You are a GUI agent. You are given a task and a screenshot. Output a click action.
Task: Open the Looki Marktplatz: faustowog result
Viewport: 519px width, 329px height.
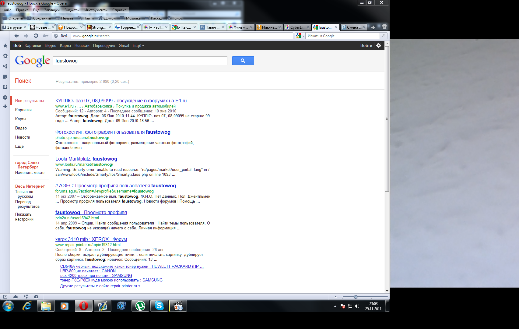pyautogui.click(x=86, y=159)
